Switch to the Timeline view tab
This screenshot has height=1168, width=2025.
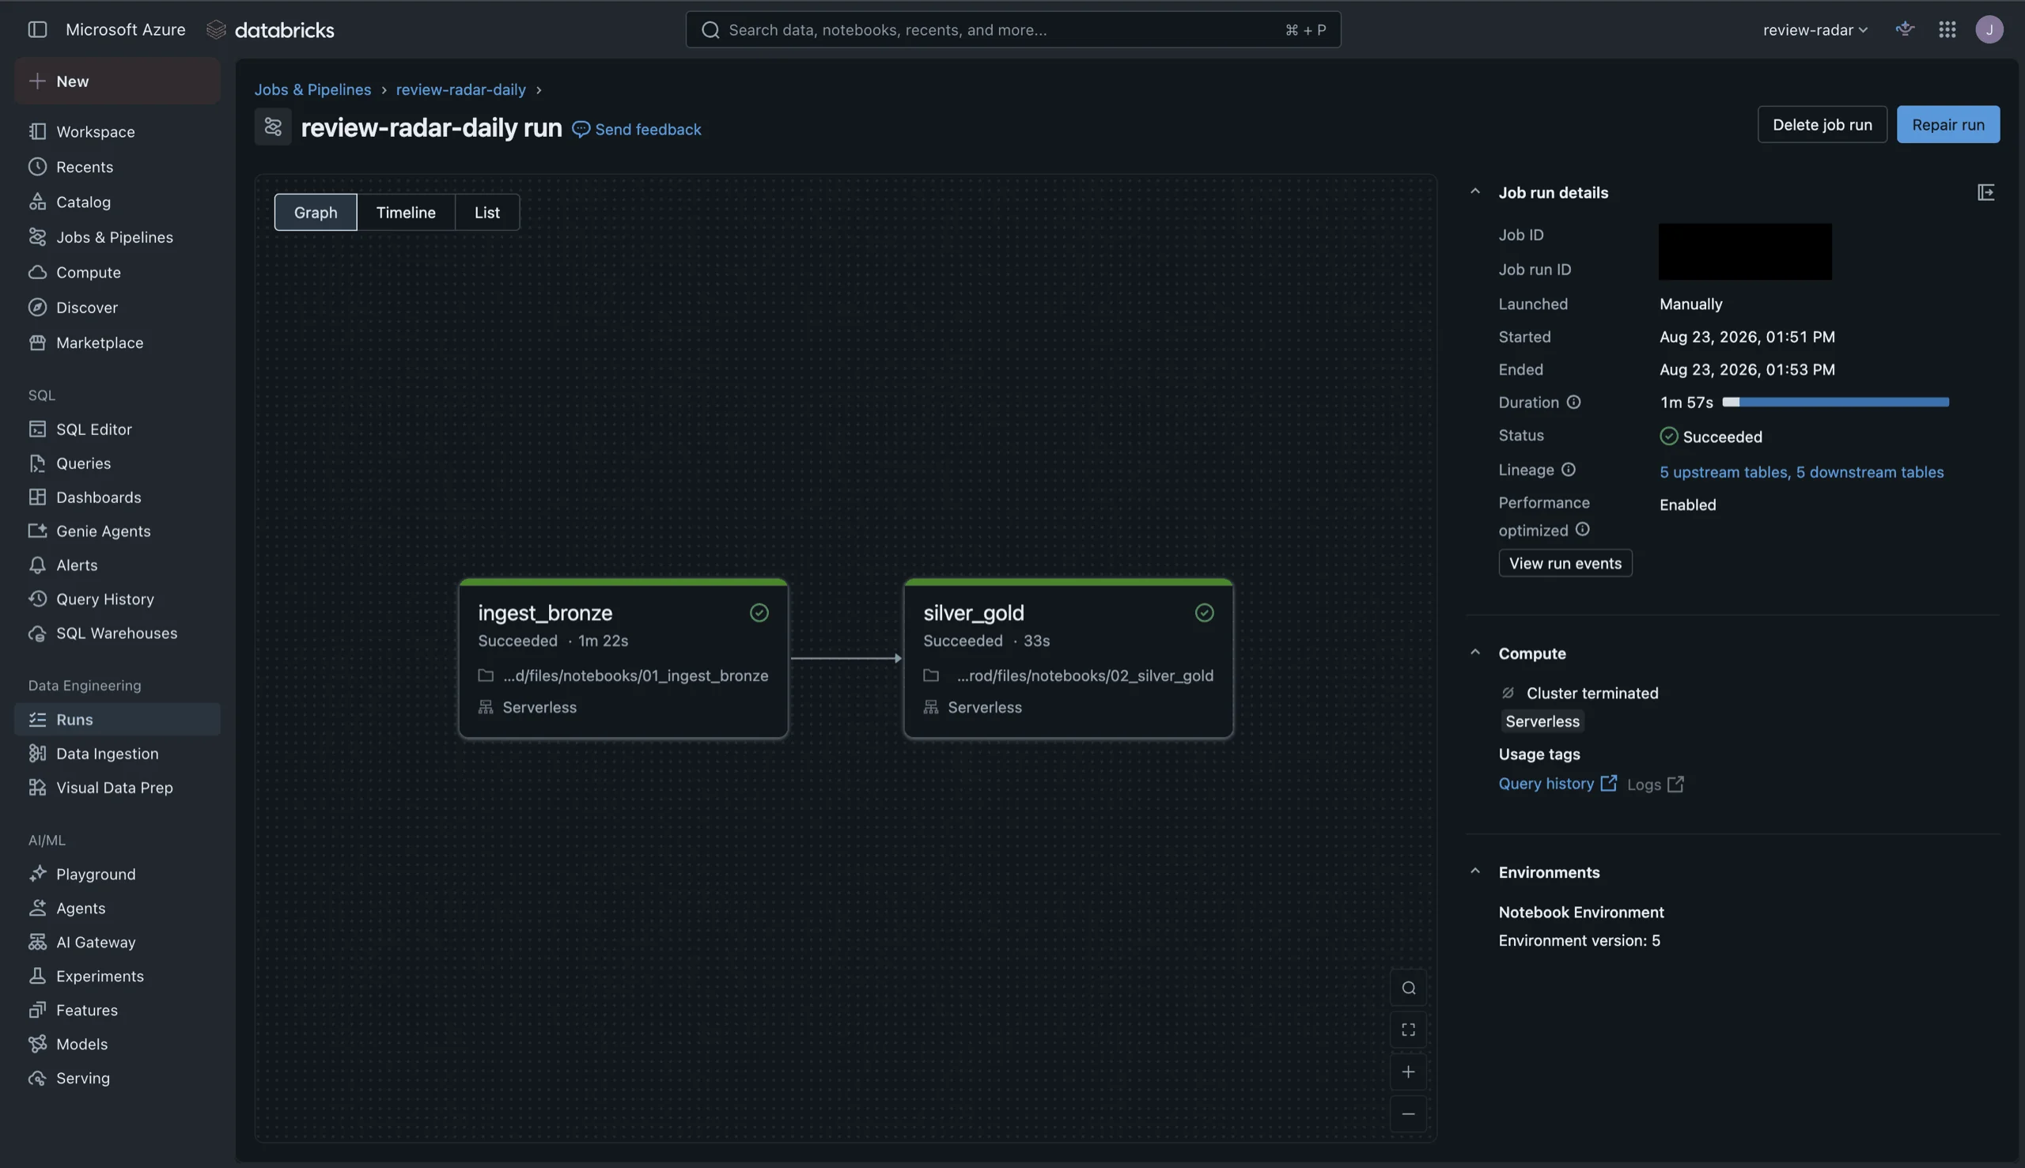click(406, 212)
